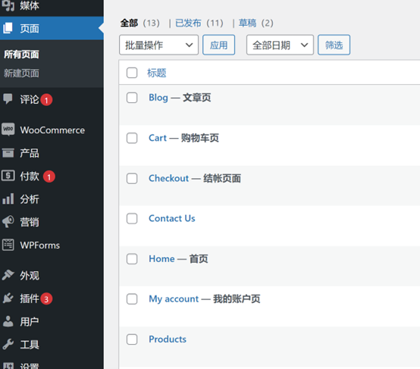420x369 pixels.
Task: Click the Payments dollar icon
Action: coord(8,176)
